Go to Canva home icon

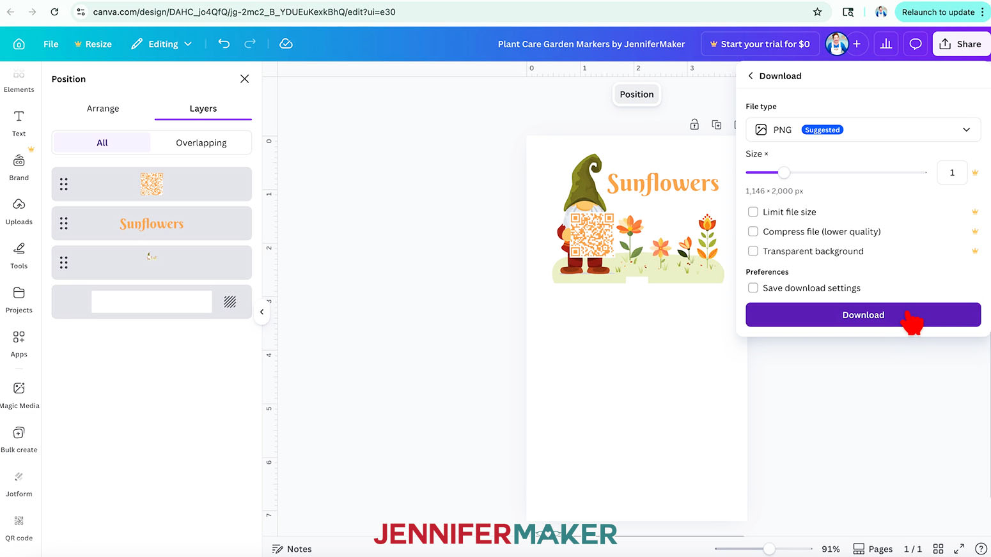pos(19,44)
